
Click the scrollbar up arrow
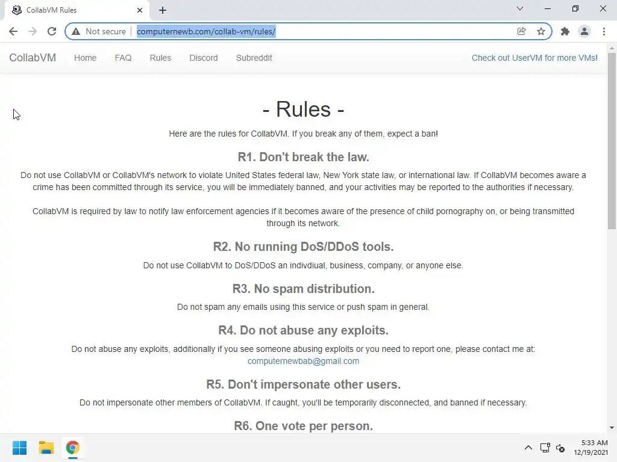(612, 48)
